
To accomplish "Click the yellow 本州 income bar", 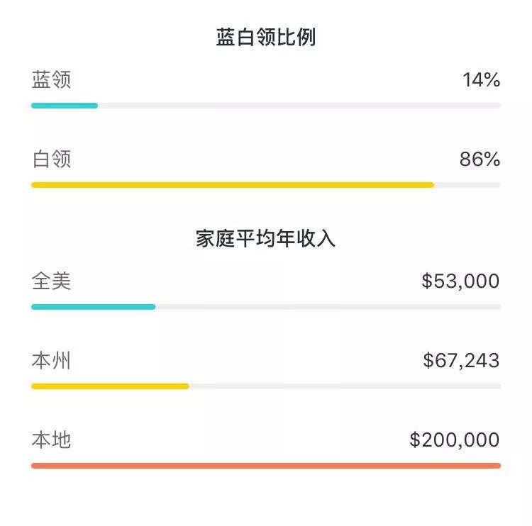I will 110,386.
